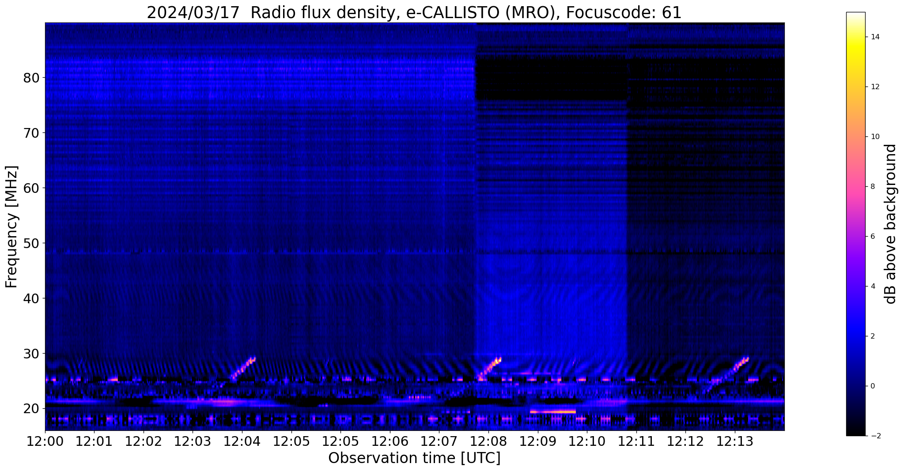Click the 12:12 time tick label
Image resolution: width=904 pixels, height=471 pixels.
click(x=685, y=441)
